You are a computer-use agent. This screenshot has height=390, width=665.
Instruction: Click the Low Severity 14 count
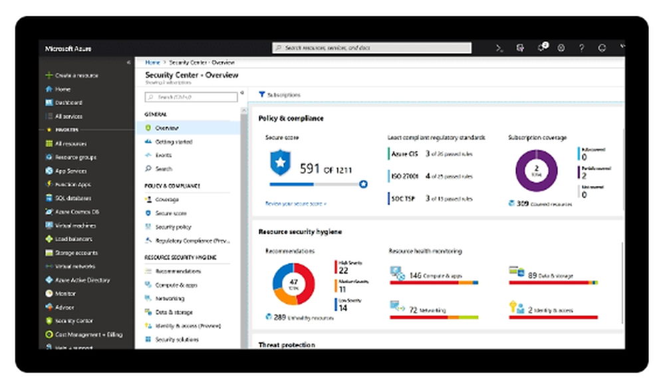coord(348,305)
